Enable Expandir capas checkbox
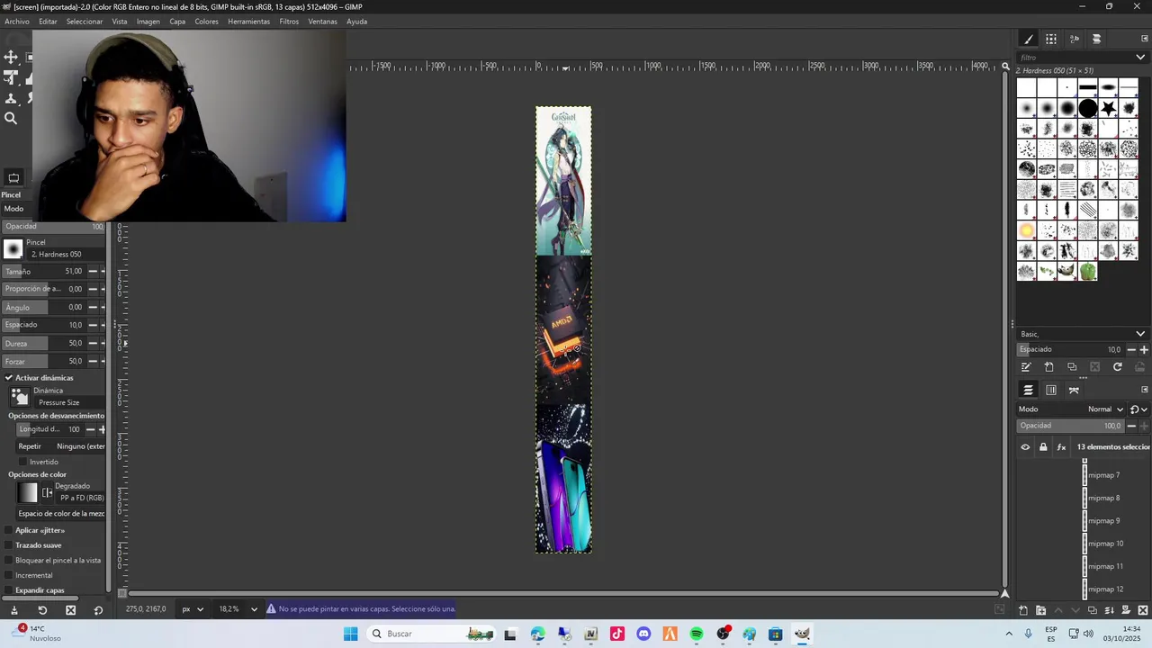Viewport: 1152px width, 648px height. pyautogui.click(x=9, y=590)
